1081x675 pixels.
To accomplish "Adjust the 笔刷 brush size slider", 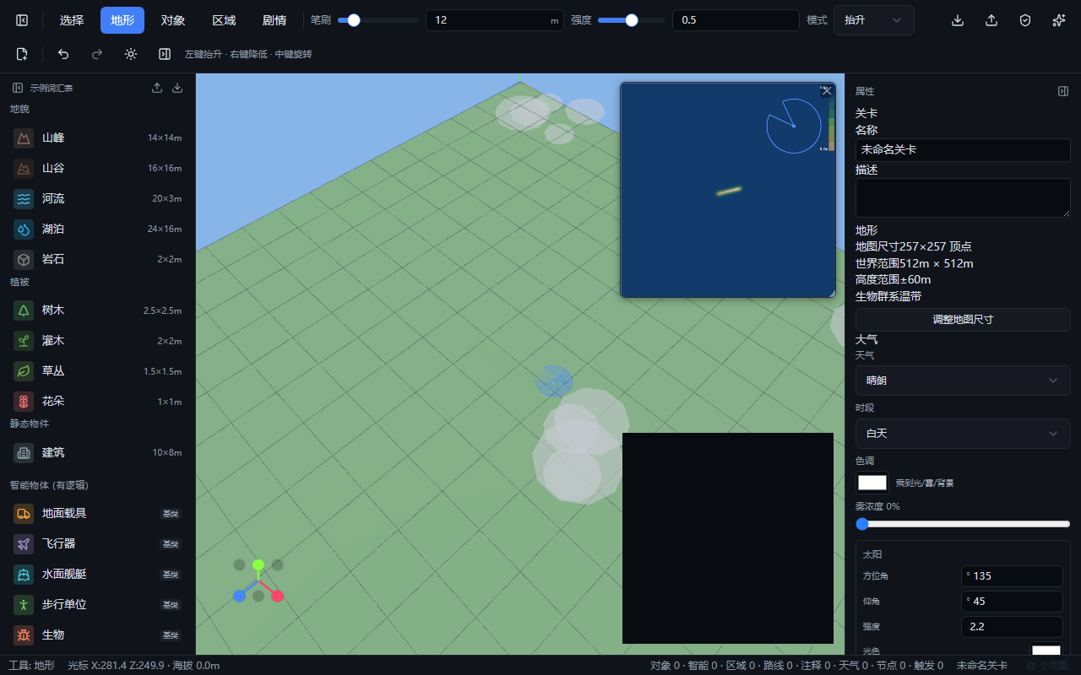I will 378,20.
